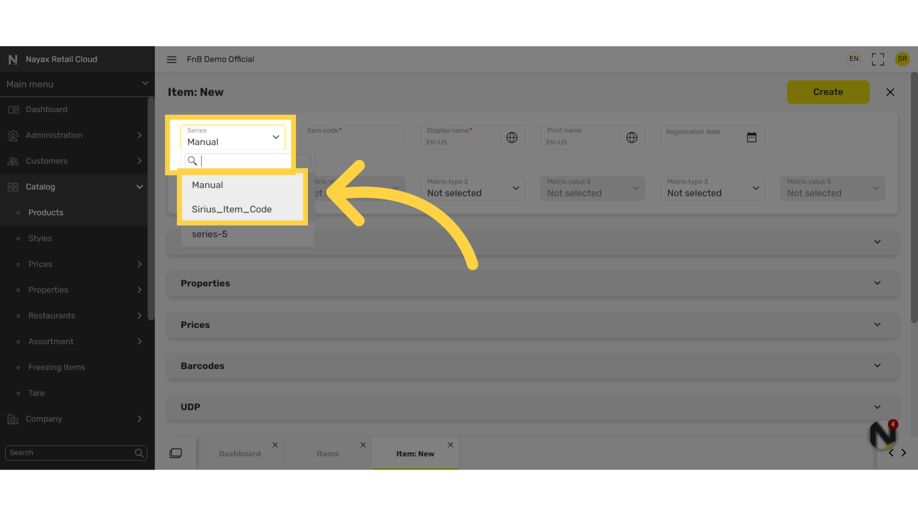The width and height of the screenshot is (918, 516).
Task: Expand the Properties section
Action: (x=532, y=283)
